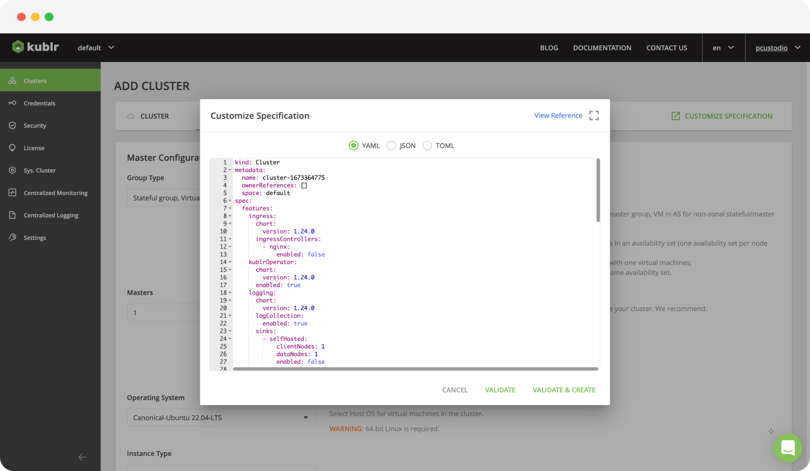Collapse the features block on line 7
Screen dimensions: 810x471
coord(230,208)
